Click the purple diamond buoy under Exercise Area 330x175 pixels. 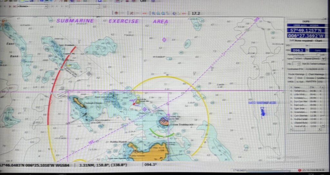pos(164,40)
